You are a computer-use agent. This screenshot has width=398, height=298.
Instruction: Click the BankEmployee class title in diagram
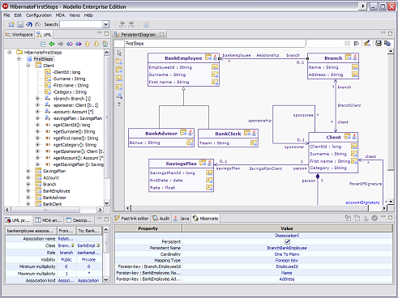click(x=183, y=58)
